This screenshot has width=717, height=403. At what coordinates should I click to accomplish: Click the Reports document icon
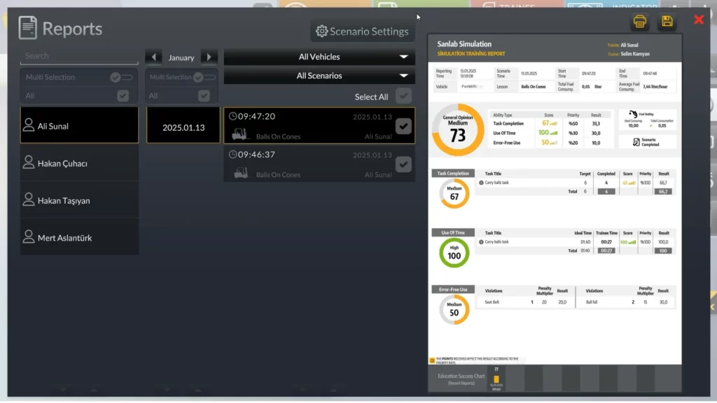[x=28, y=28]
